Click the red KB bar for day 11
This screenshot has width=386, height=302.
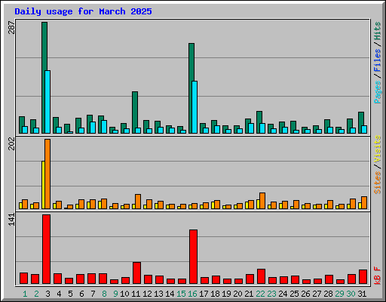pyautogui.click(x=136, y=273)
